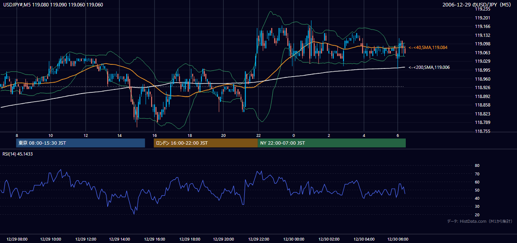The width and height of the screenshot is (517, 243).
Task: Click the 12/29 12:00 date label
Action: (x=86, y=239)
